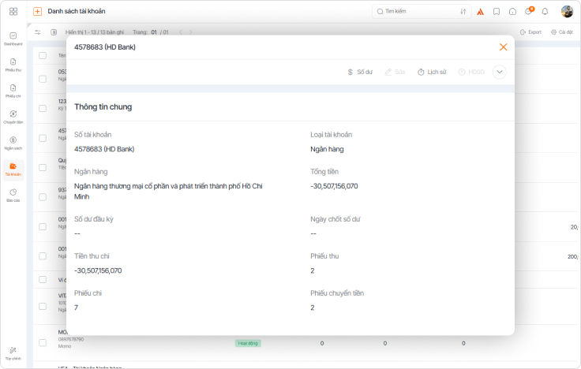Open Cài đặt settings in toolbar
This screenshot has height=369, width=581.
coord(562,32)
